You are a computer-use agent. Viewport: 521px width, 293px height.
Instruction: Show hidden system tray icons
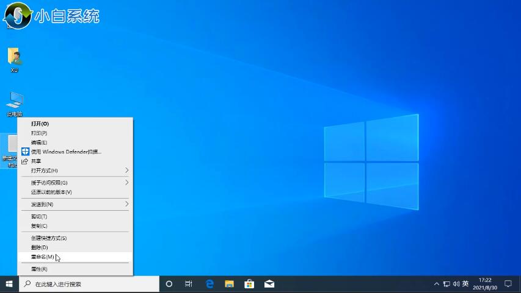(x=437, y=284)
